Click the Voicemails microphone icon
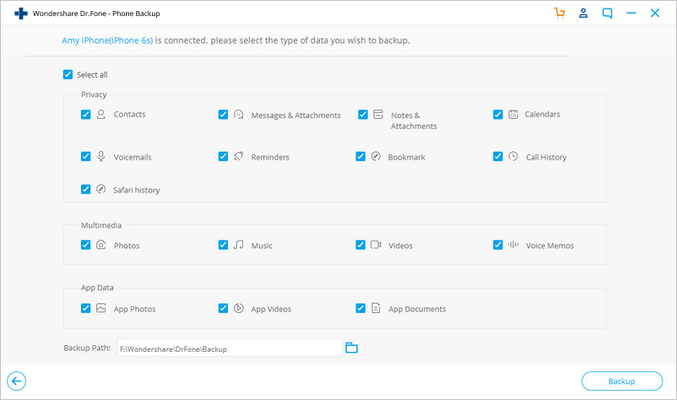This screenshot has height=400, width=677. [x=101, y=156]
